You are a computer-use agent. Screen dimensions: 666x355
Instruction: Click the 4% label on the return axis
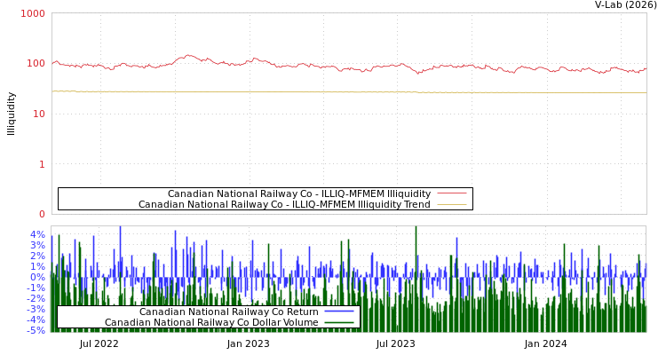click(x=37, y=235)
